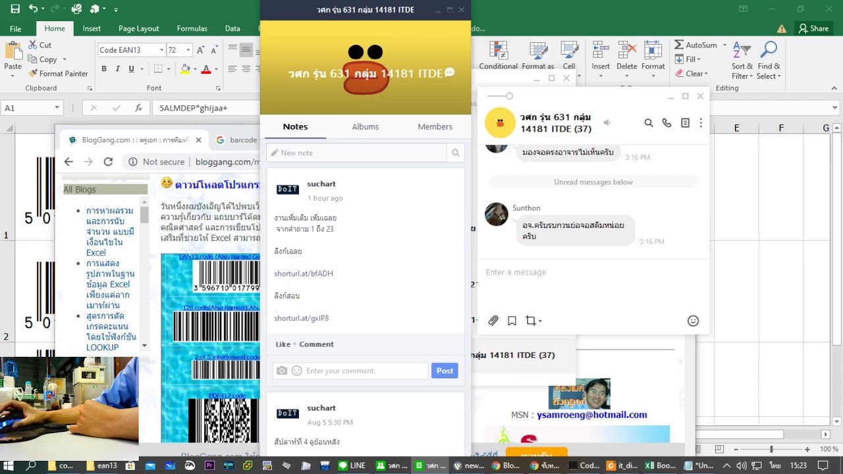Expand the Clear dropdown in Editing group
Image resolution: width=843 pixels, height=474 pixels.
click(x=705, y=74)
